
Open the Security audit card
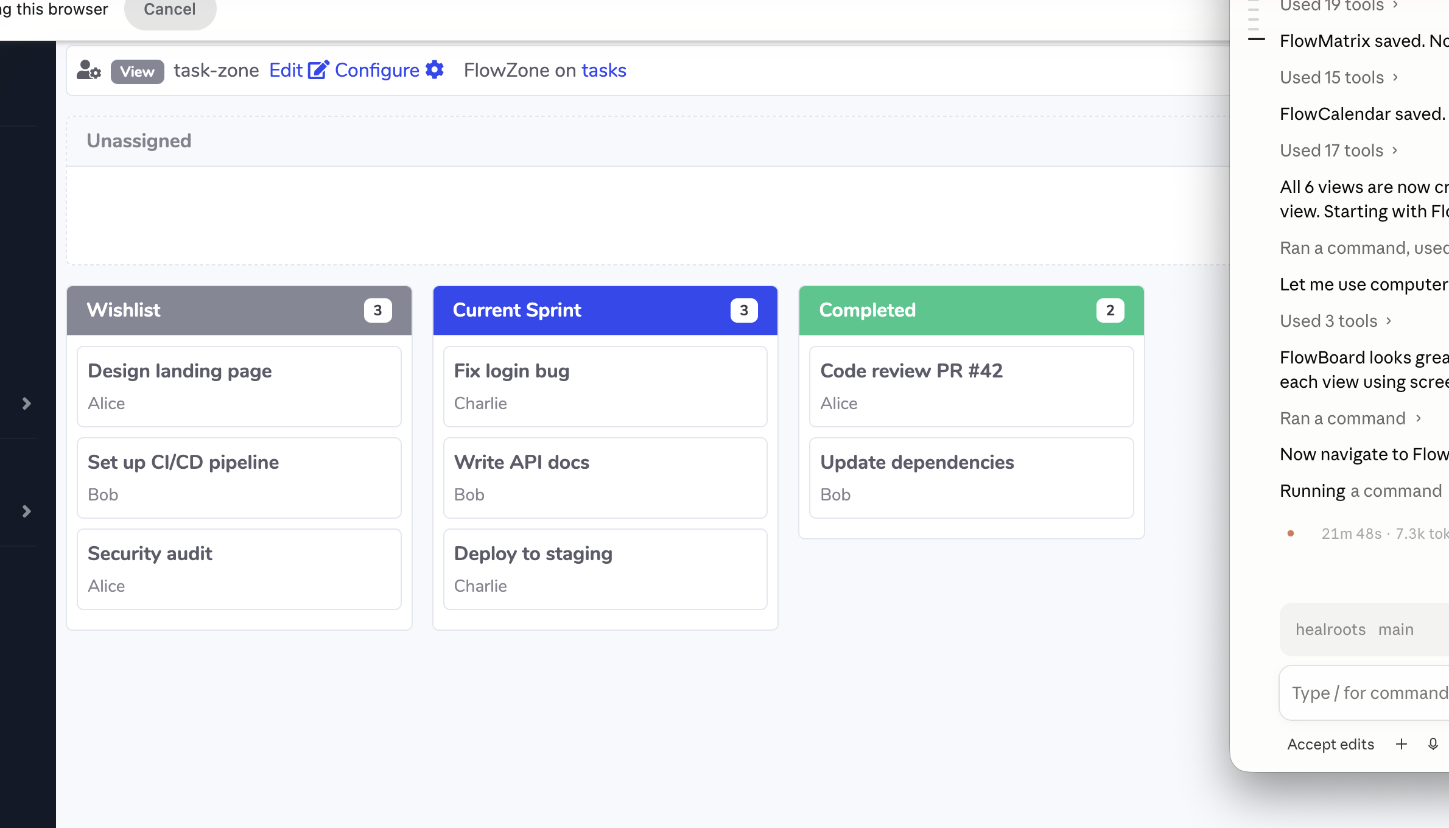[239, 569]
